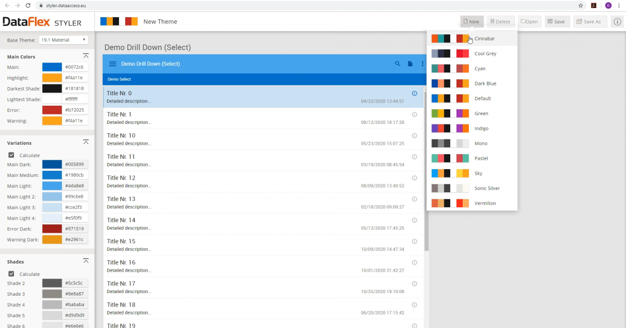The image size is (626, 328).
Task: Click the info icon on Title Nr. 0 row
Action: coord(414,93)
